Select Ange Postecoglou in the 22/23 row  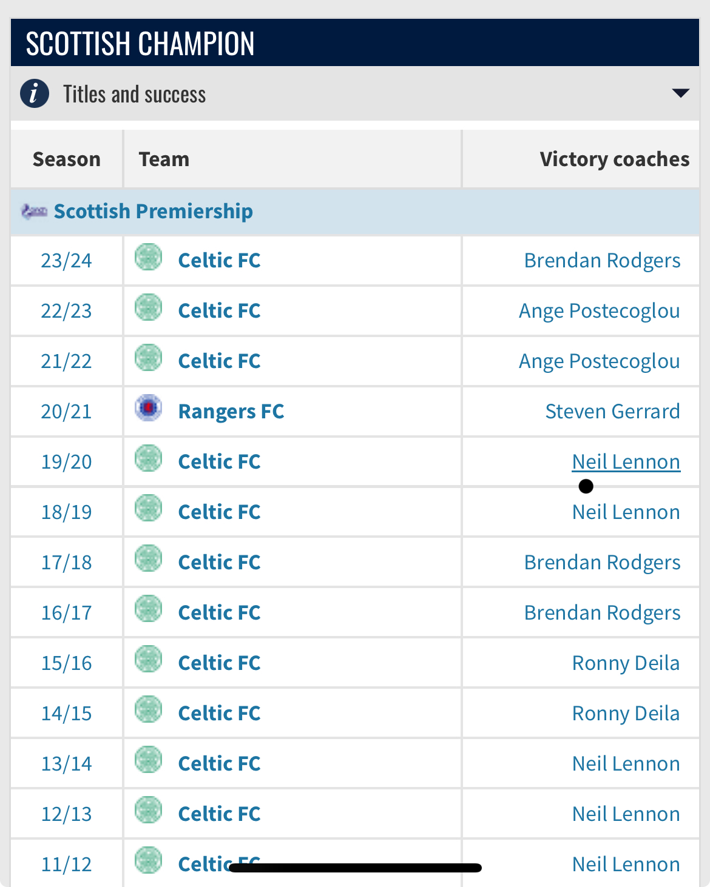(599, 311)
